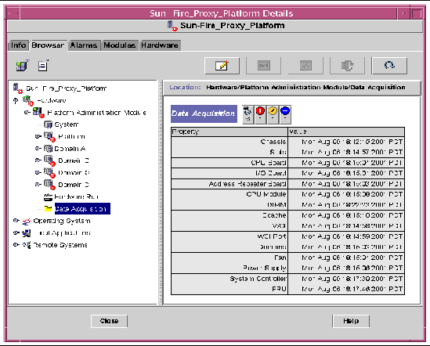
Task: Select the Ecache property row
Action: [x=287, y=215]
